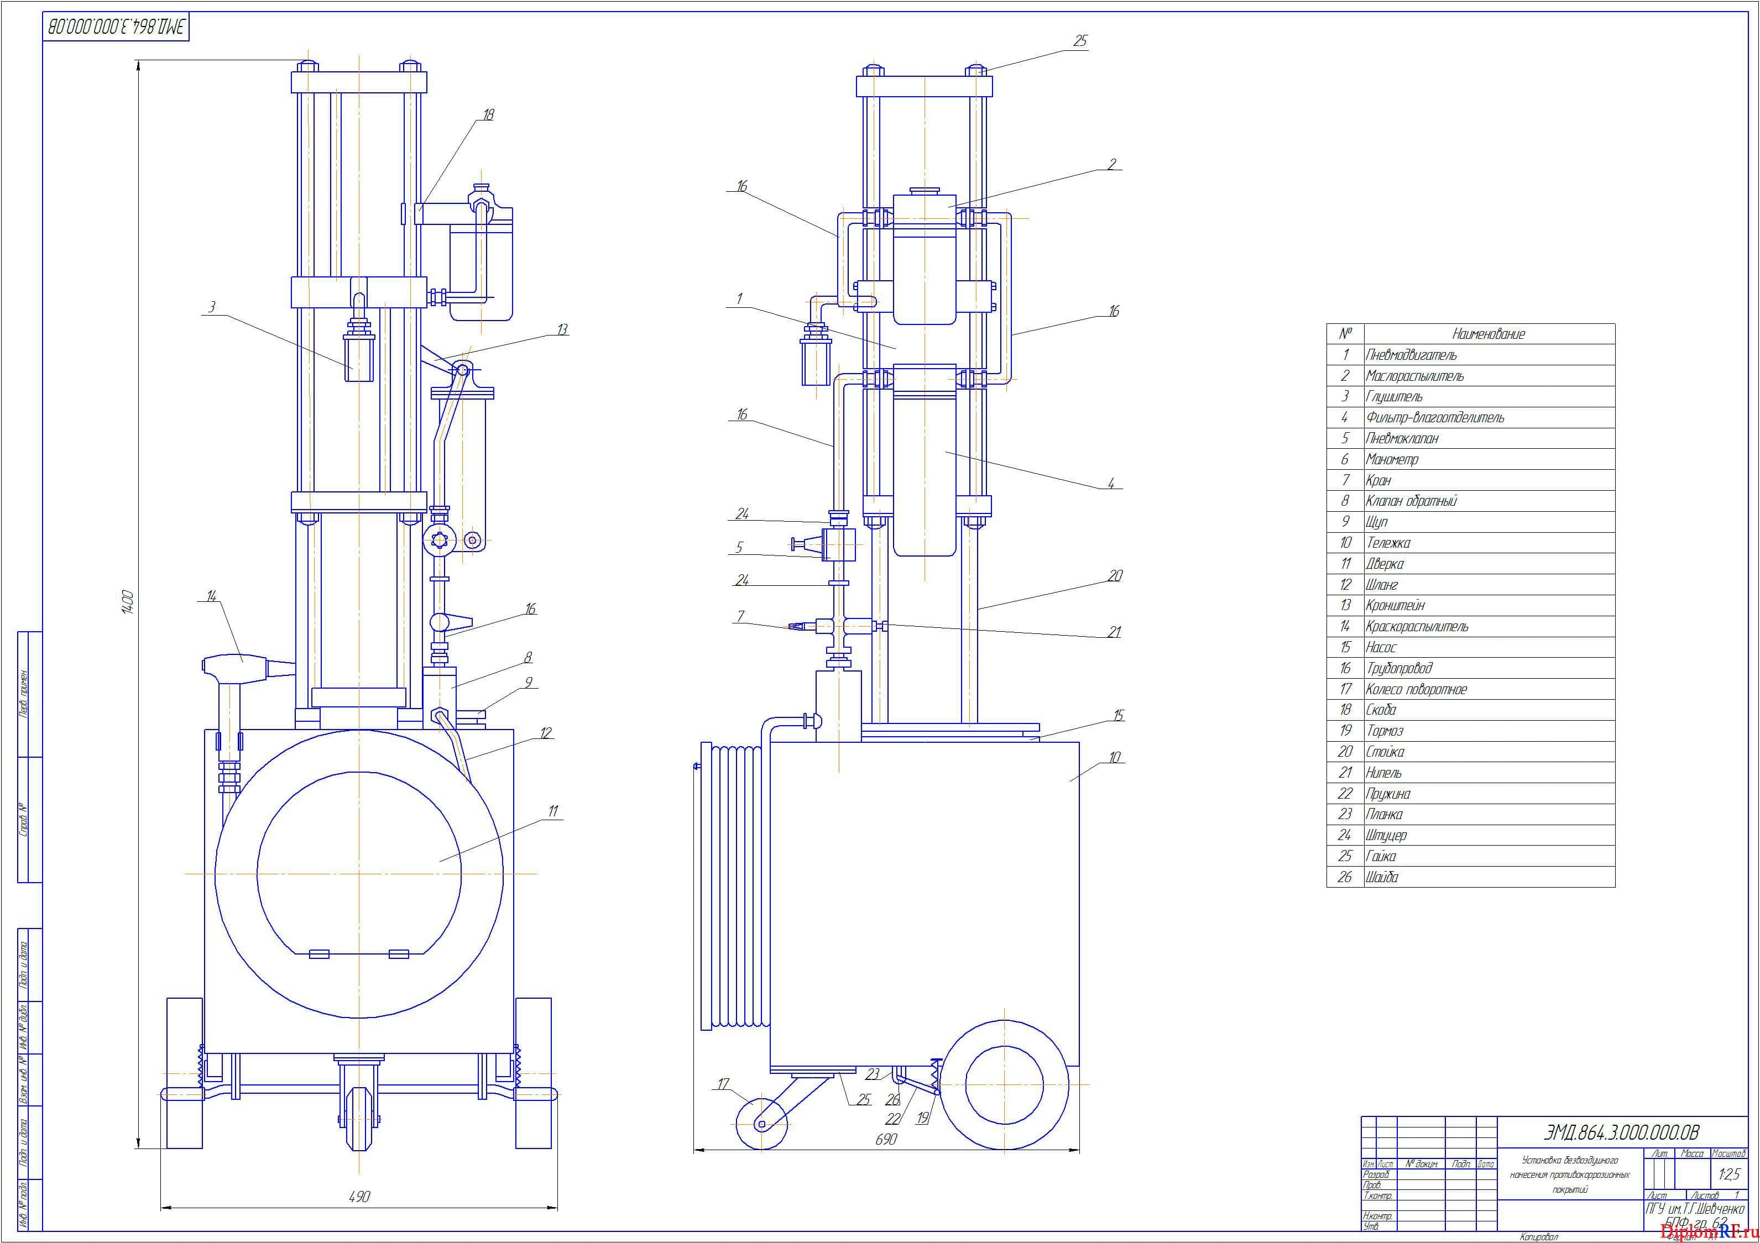Click 'Кронштейн' in the parts list
The height and width of the screenshot is (1243, 1760).
point(1470,605)
